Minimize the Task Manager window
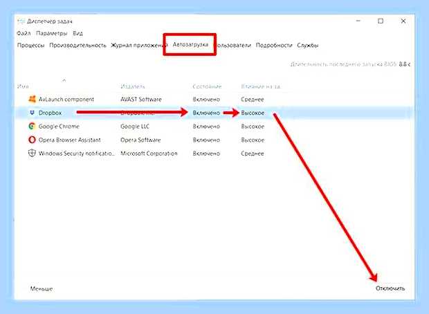Image resolution: width=429 pixels, height=314 pixels. click(x=358, y=21)
